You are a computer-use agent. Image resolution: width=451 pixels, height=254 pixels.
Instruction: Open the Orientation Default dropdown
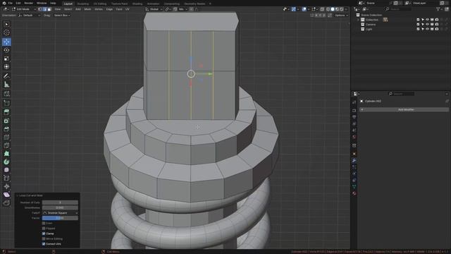click(30, 16)
